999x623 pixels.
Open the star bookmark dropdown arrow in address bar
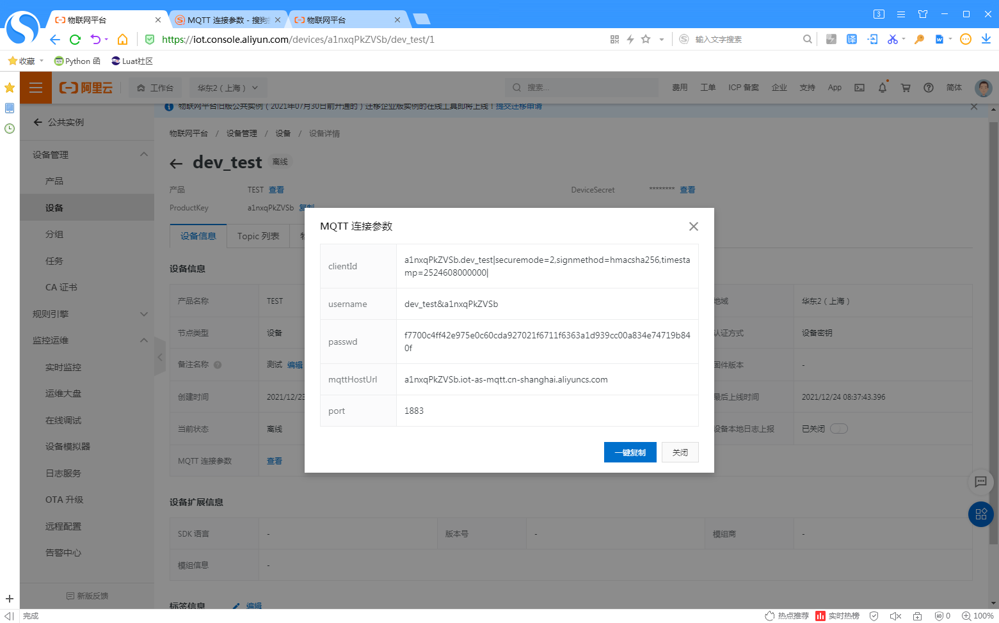click(x=661, y=40)
